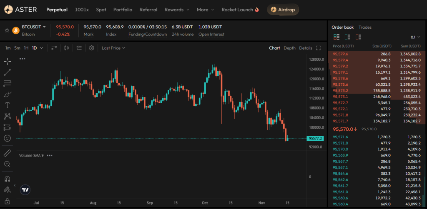Expand chart to fullscreen

click(x=318, y=48)
